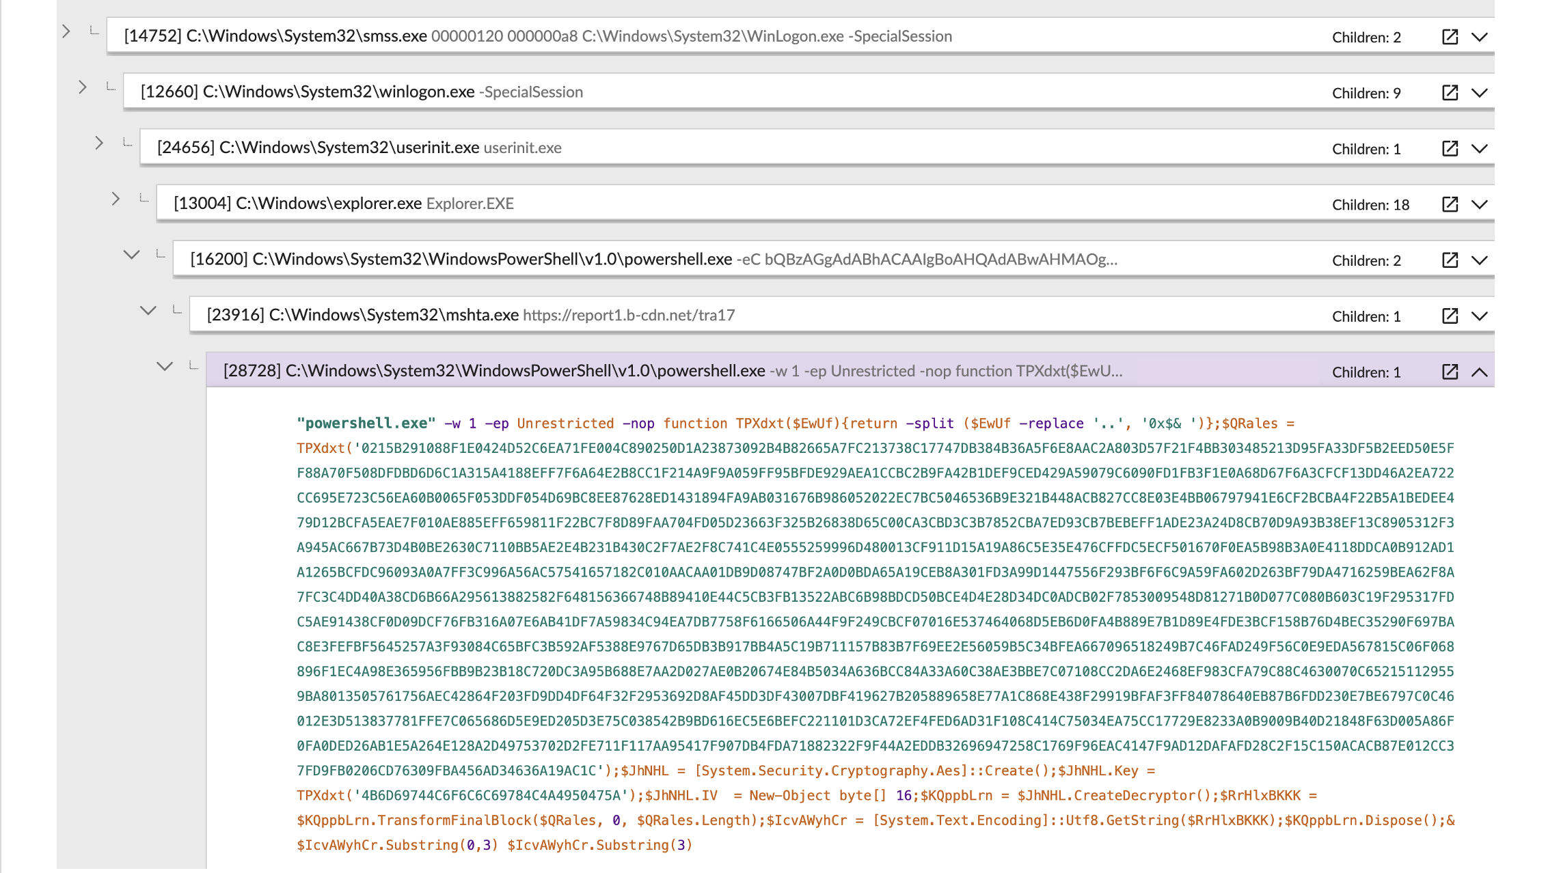
Task: Open winlogon.exe external link icon
Action: pos(1450,93)
